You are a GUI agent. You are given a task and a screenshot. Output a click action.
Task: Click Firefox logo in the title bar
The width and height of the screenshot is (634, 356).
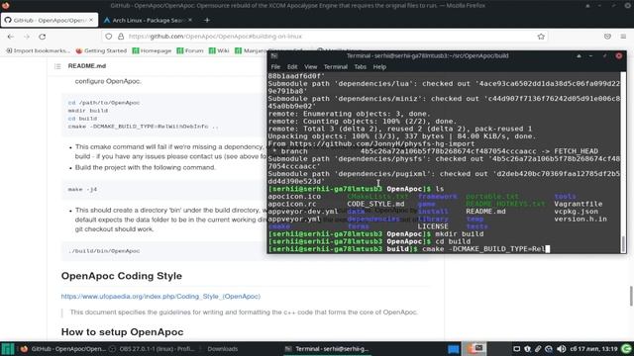coord(6,5)
